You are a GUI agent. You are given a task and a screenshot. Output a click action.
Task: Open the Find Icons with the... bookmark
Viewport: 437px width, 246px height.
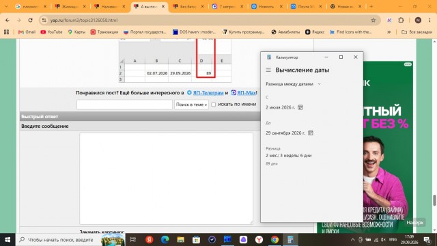(350, 32)
